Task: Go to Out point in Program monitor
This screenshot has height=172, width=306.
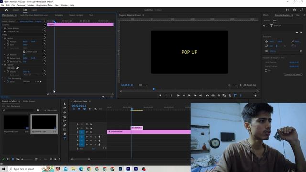Action: (200, 95)
